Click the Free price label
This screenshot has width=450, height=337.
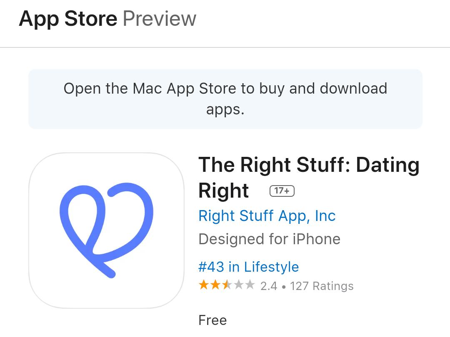tap(212, 320)
